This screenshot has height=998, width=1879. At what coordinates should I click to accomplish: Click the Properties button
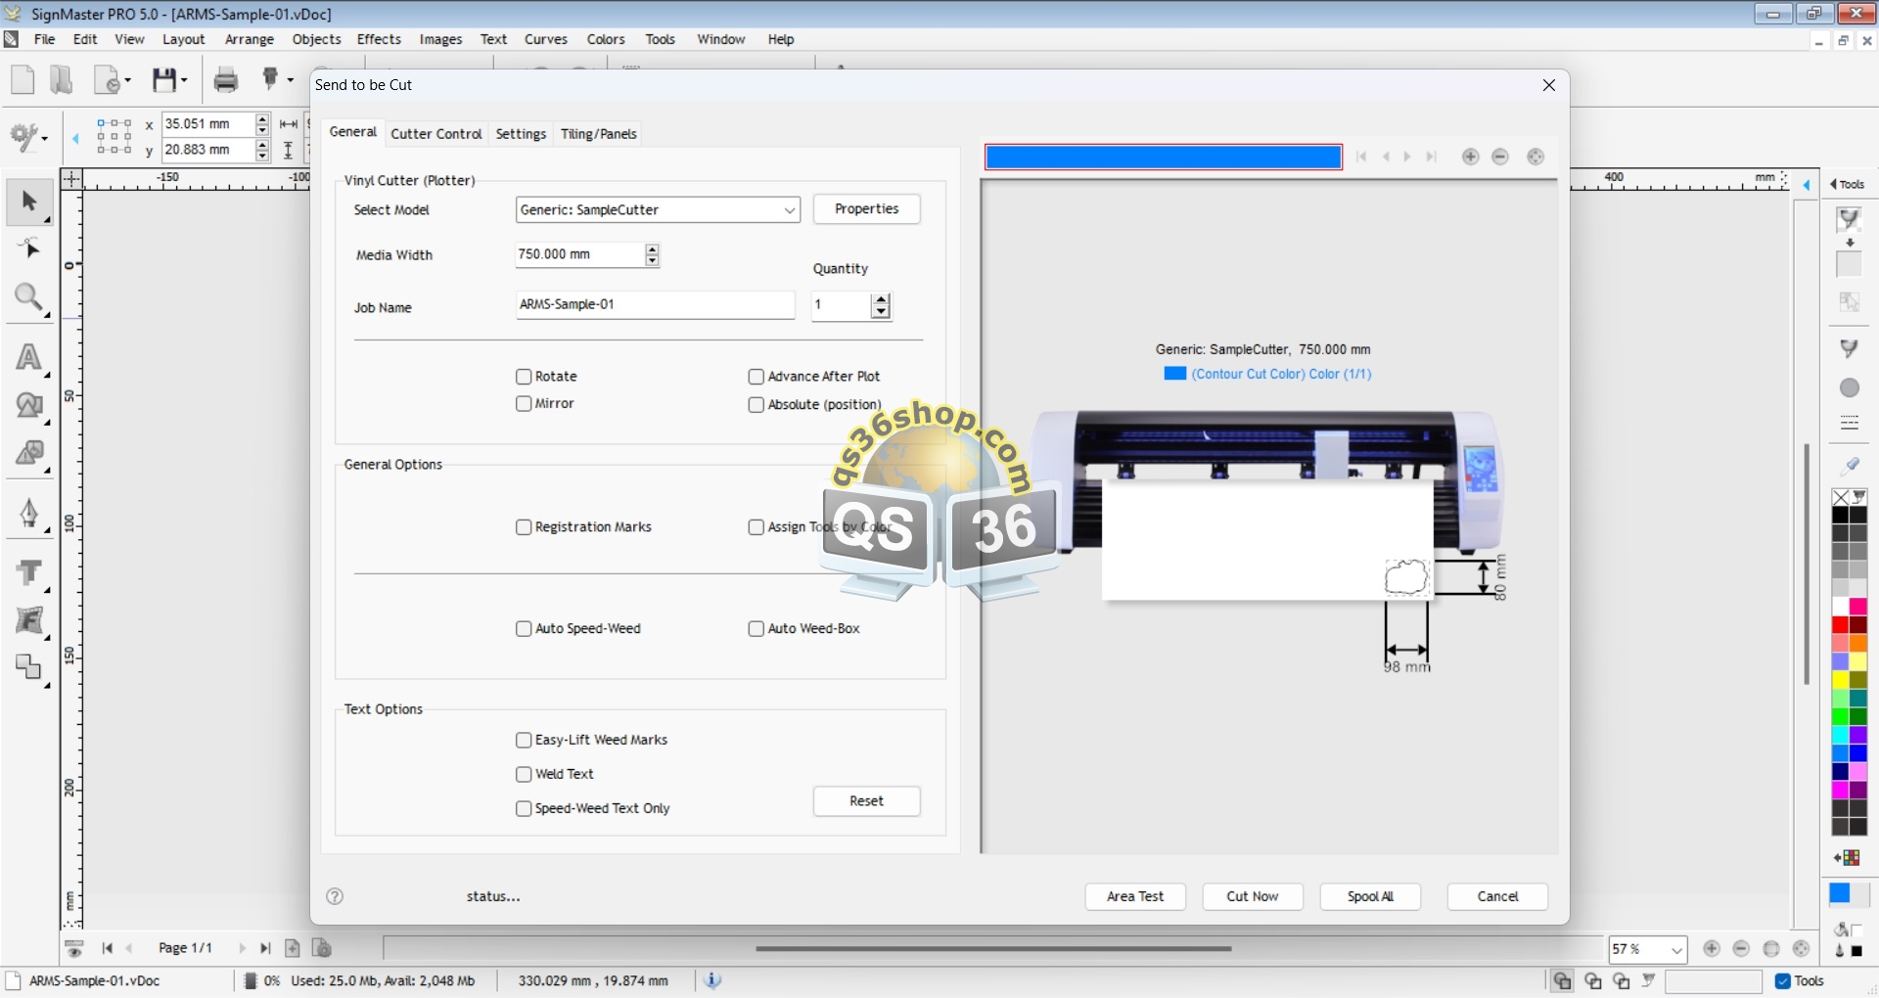866,209
